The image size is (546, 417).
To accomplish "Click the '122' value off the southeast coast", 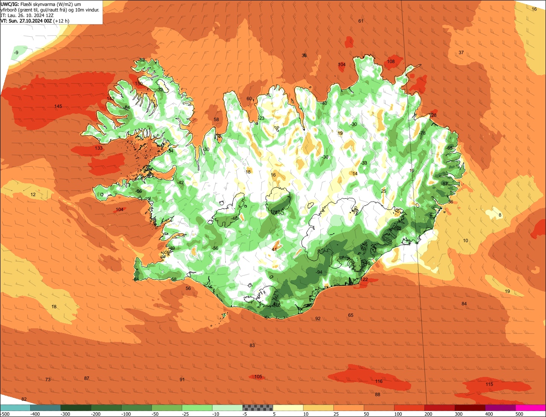I will [x=364, y=279].
